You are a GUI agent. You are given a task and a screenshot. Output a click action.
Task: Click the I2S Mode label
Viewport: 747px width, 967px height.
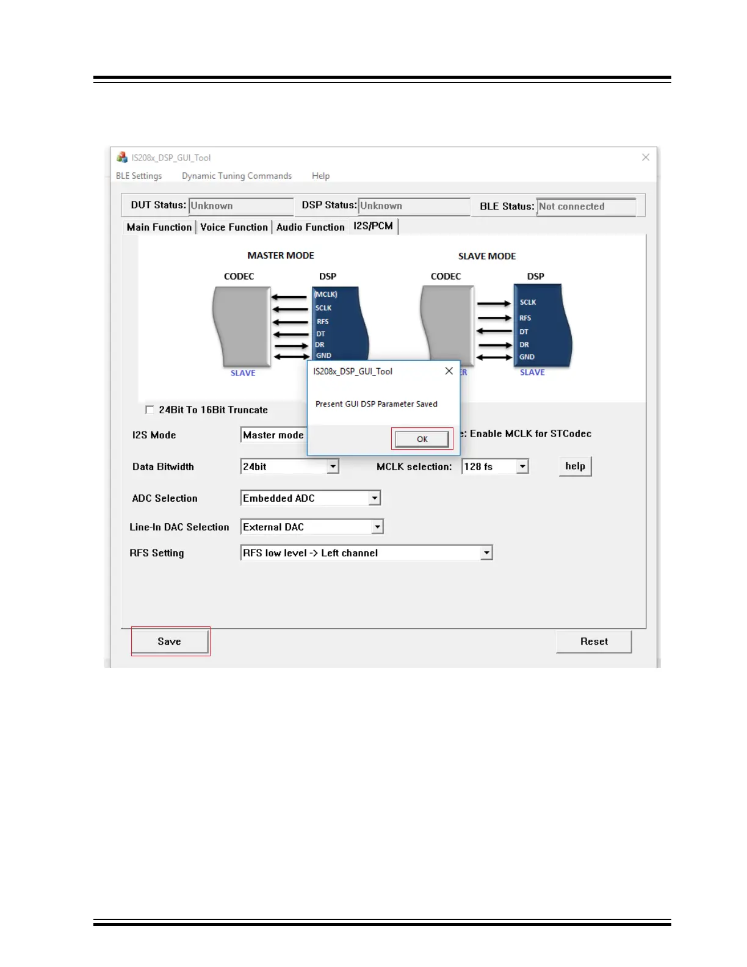154,435
